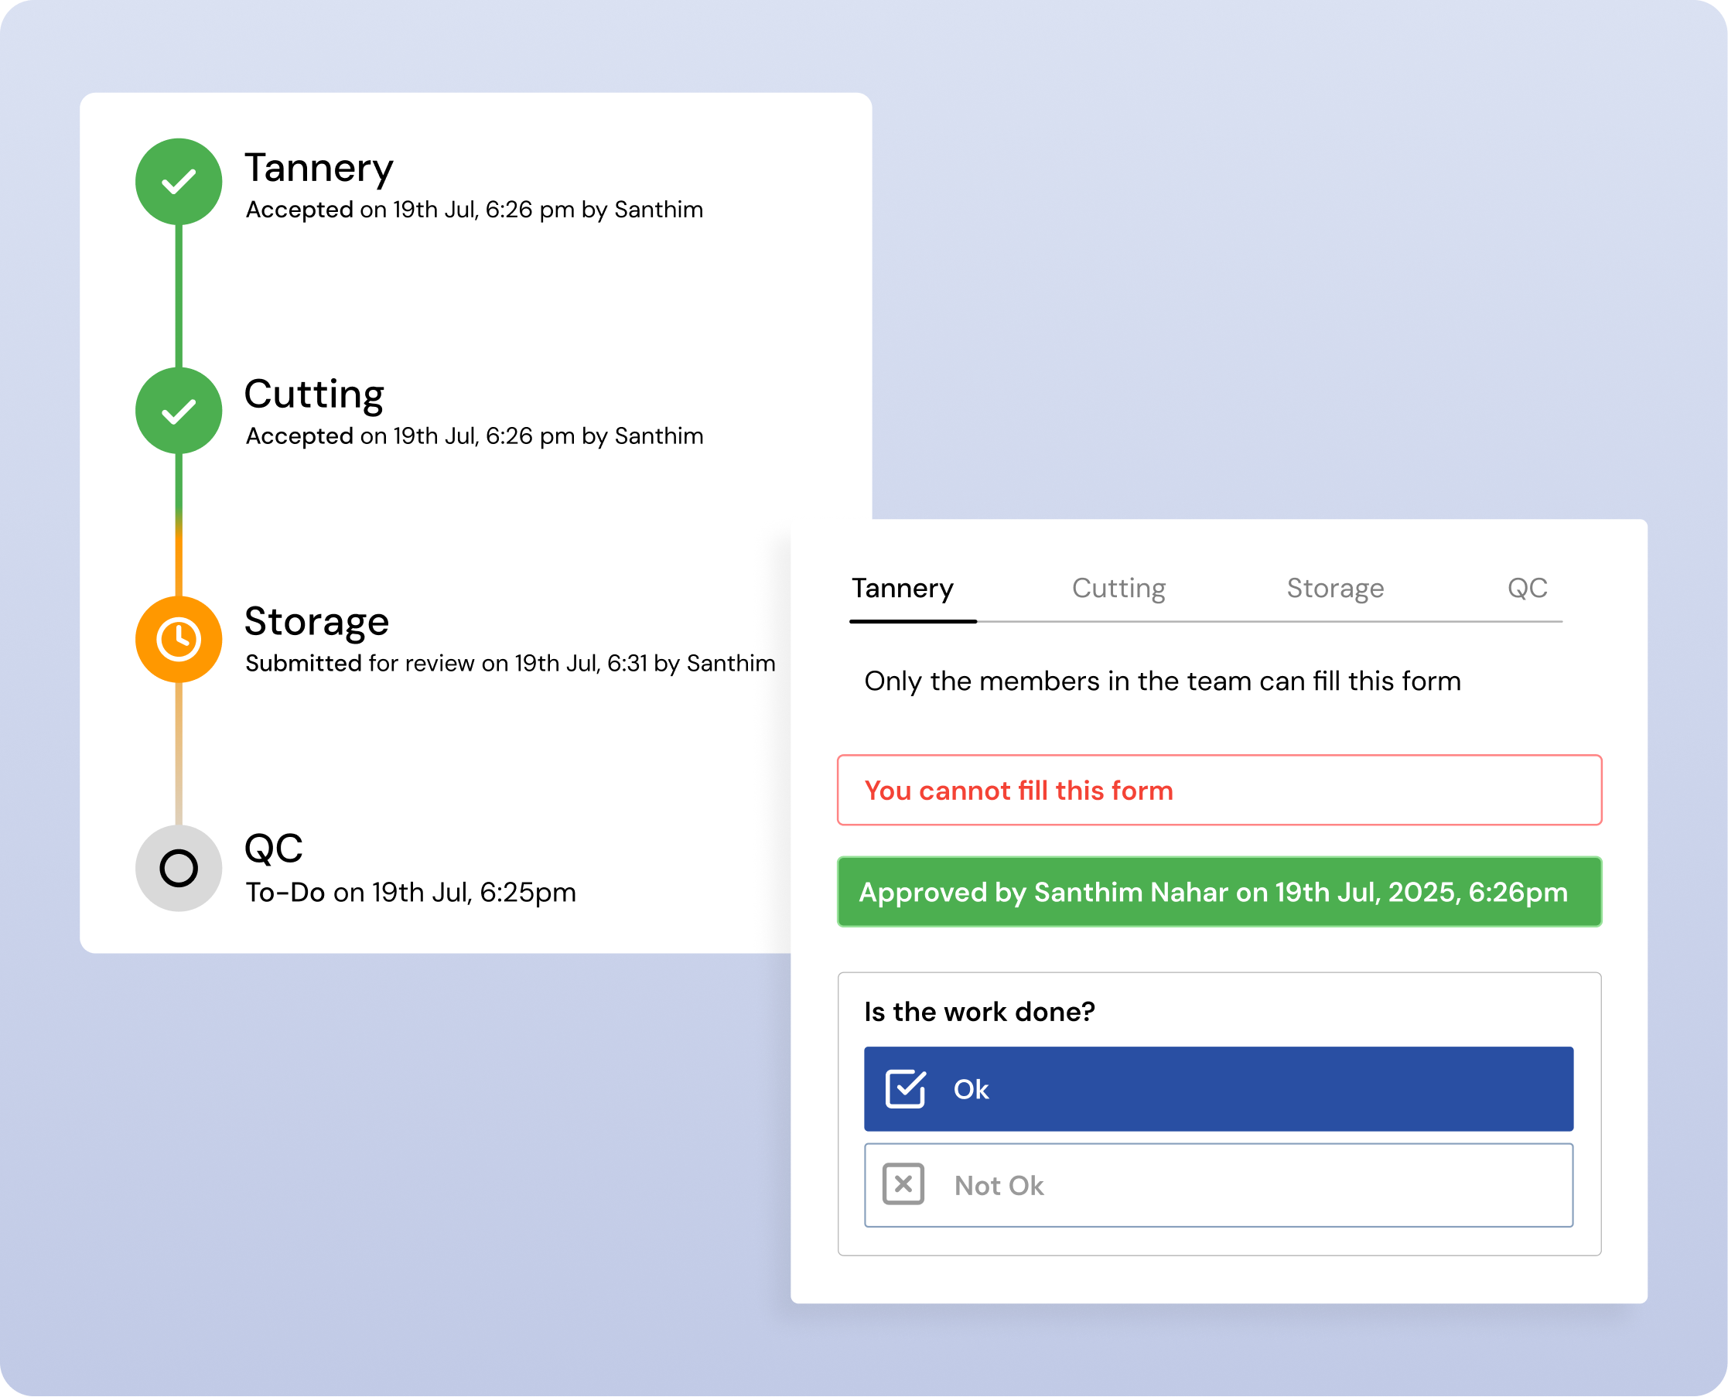Click the red 'You cannot fill this form' notice
Image resolution: width=1728 pixels, height=1397 pixels.
1218,791
